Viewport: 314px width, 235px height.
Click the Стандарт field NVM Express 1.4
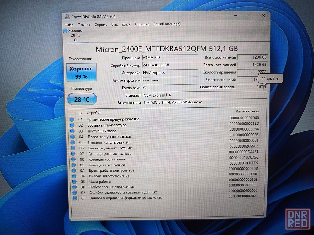[205, 95]
